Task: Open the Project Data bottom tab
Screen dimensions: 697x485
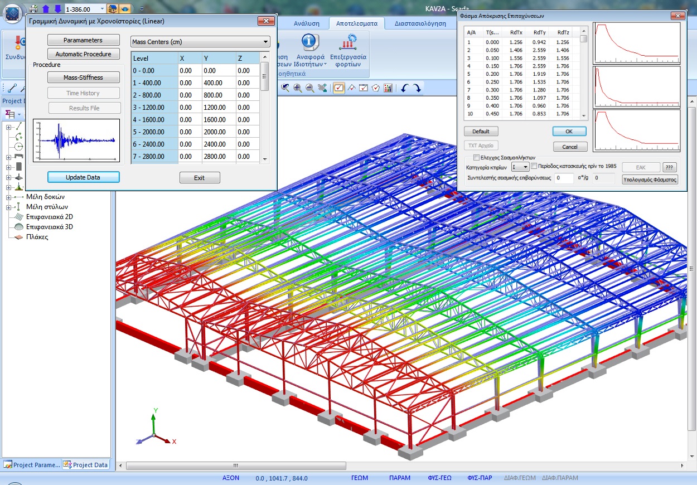Action: click(85, 465)
